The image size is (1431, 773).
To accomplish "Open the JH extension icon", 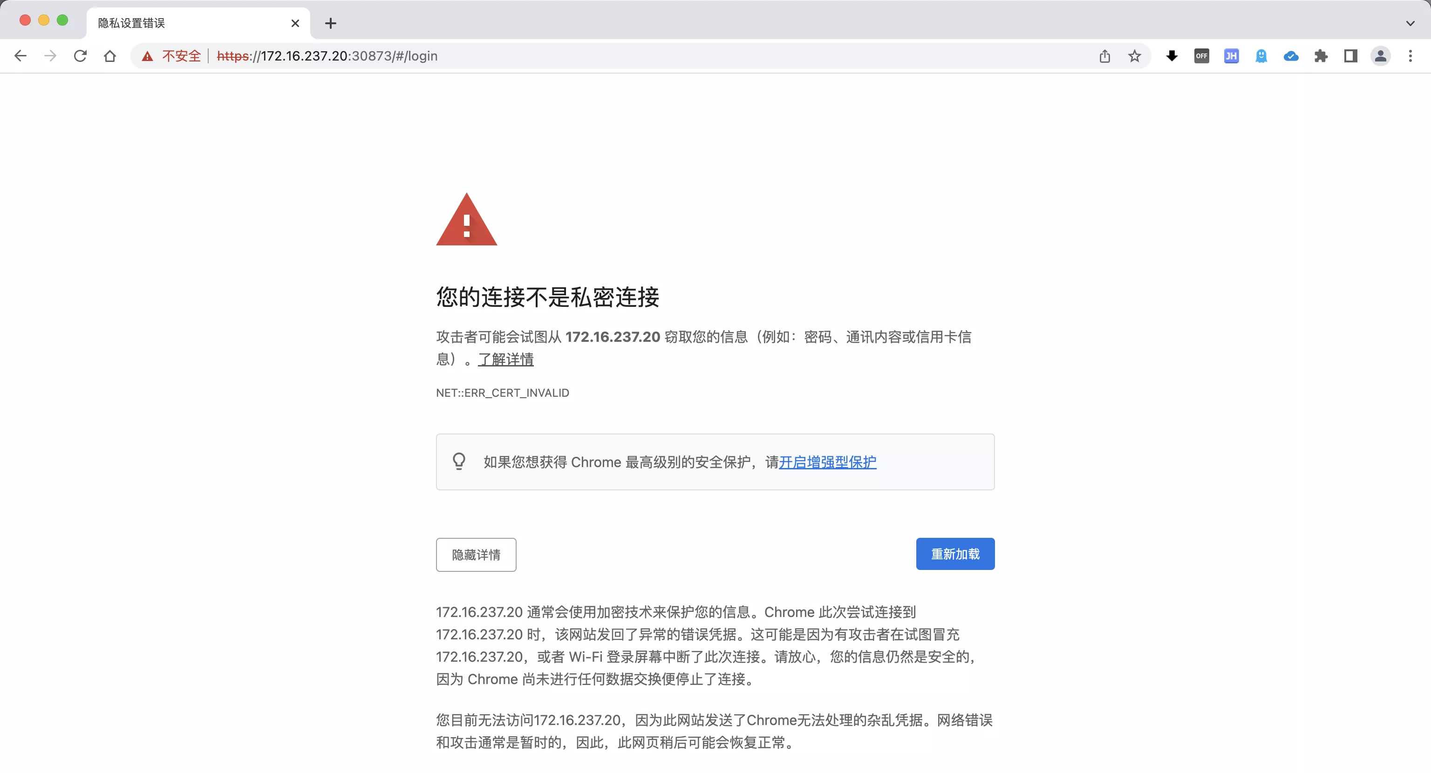I will [1231, 56].
